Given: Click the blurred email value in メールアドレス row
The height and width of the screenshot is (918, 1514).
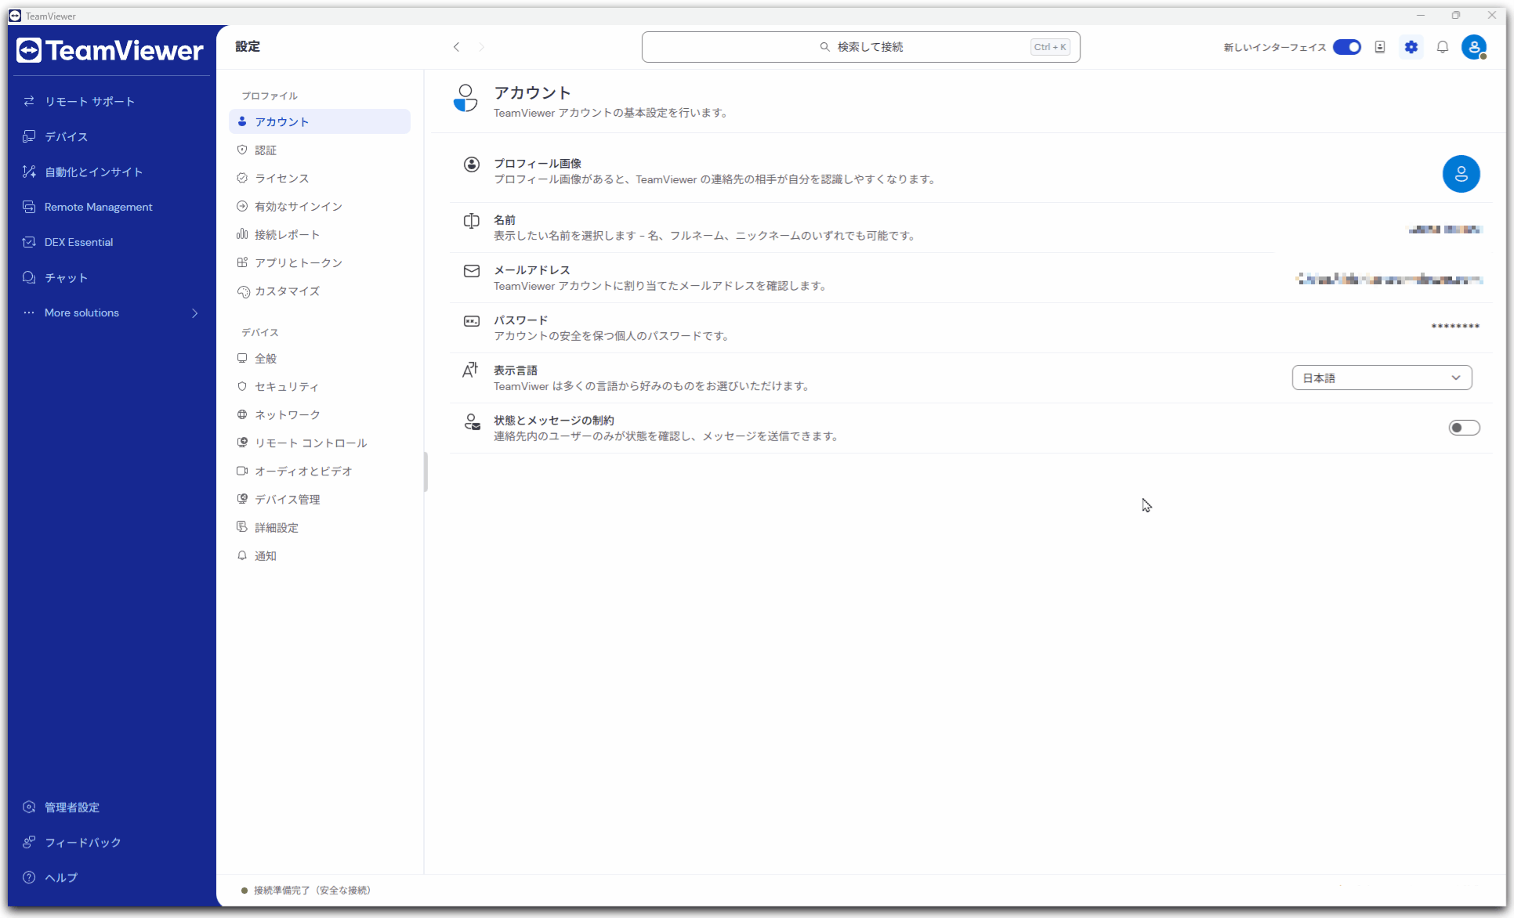Looking at the screenshot, I should (1389, 280).
